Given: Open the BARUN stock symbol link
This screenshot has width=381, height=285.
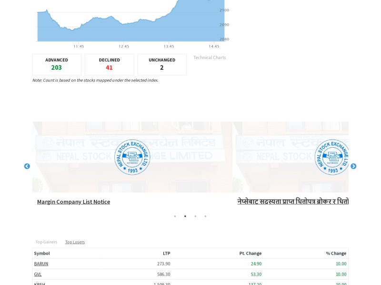Looking at the screenshot, I should tap(41, 264).
